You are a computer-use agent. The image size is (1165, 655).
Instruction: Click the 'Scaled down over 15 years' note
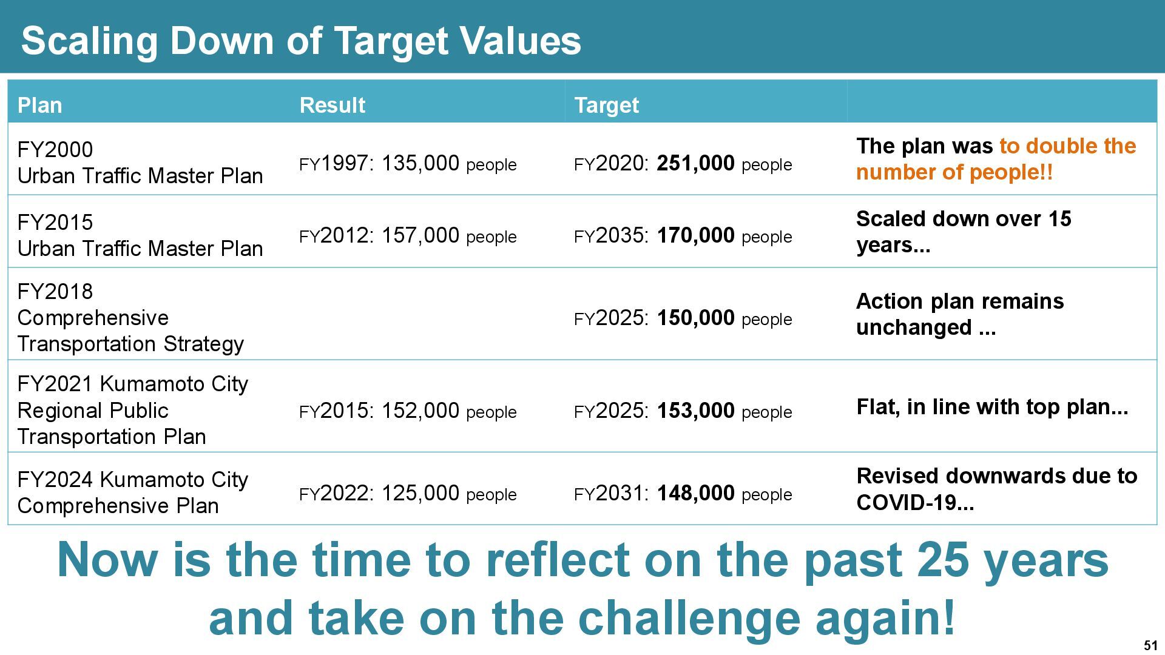[x=964, y=232]
